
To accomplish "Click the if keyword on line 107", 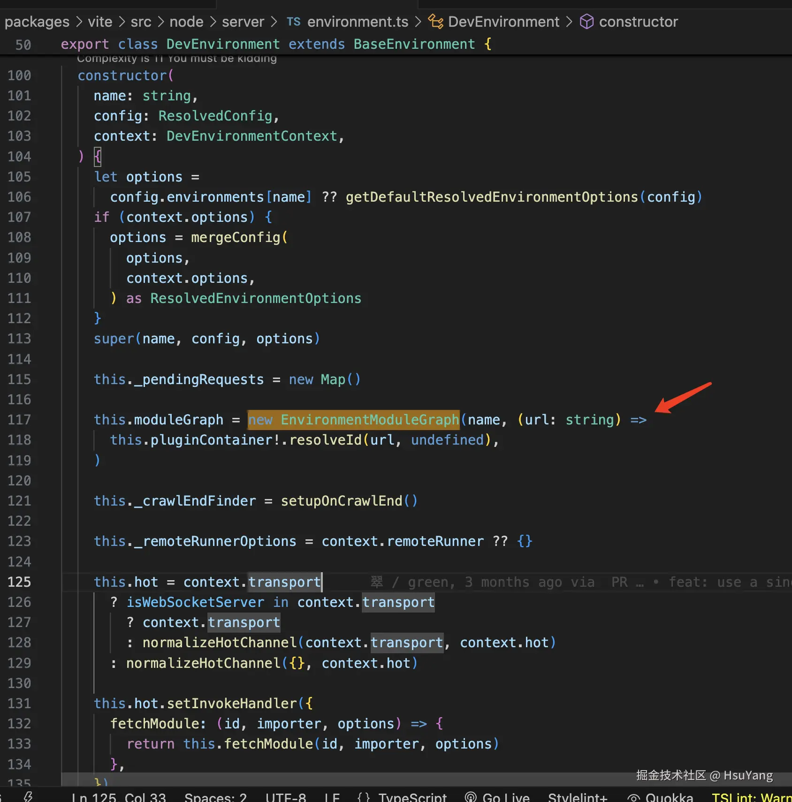I will [x=102, y=217].
